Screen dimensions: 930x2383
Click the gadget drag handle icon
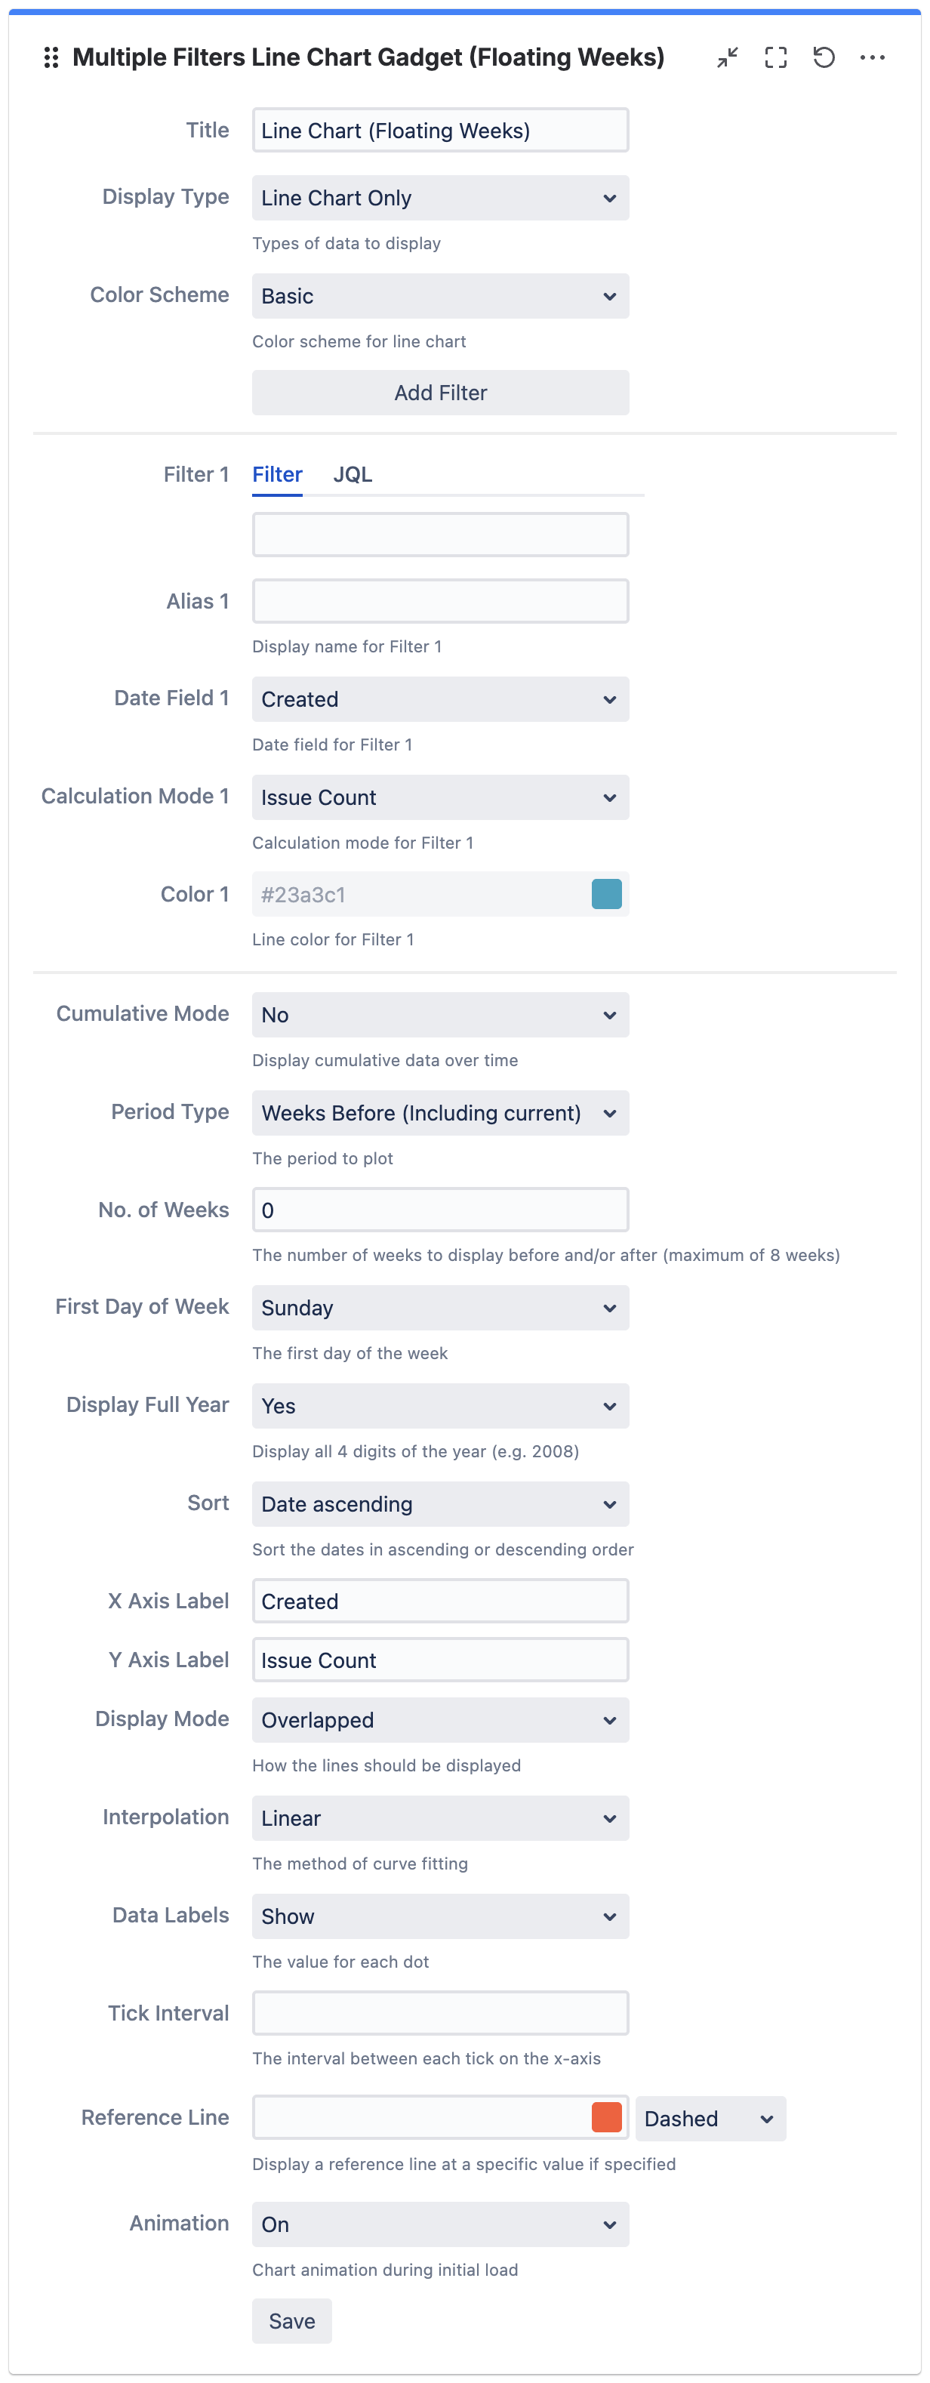[x=52, y=57]
